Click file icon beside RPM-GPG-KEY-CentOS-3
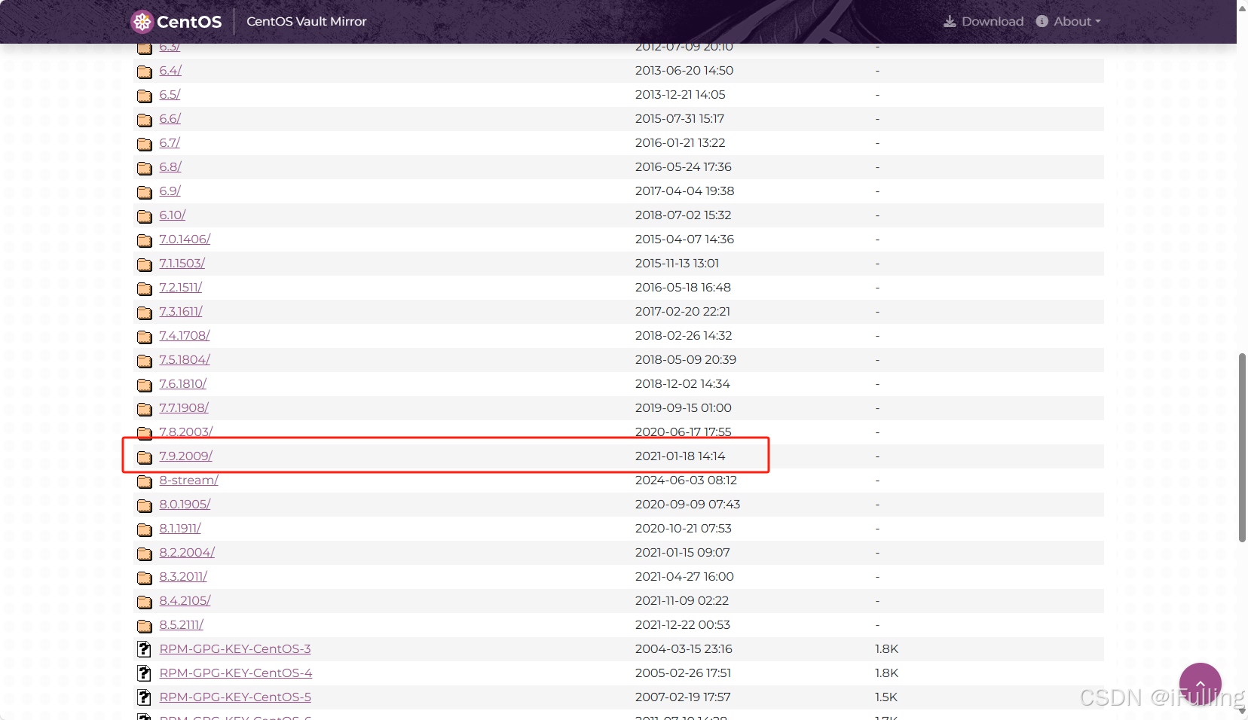Viewport: 1248px width, 720px height. [144, 649]
